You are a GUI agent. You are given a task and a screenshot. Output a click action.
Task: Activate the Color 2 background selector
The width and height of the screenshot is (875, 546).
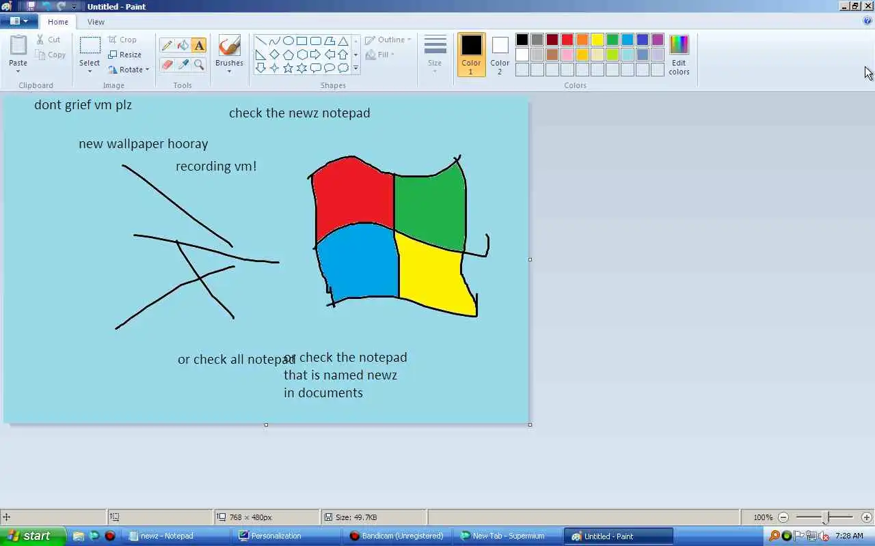pos(500,54)
